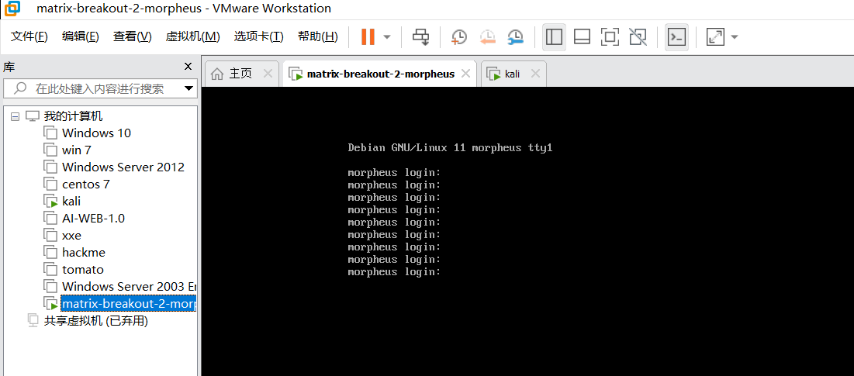Image resolution: width=854 pixels, height=376 pixels.
Task: Select the centos 7 virtual machine
Action: 86,185
